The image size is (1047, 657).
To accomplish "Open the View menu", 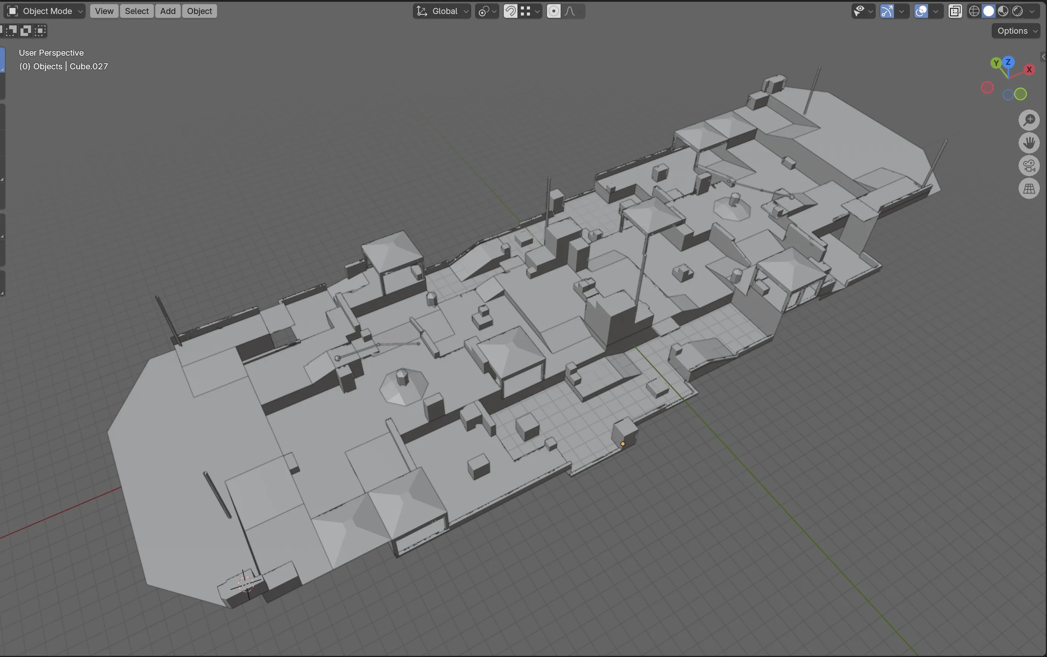I will (104, 11).
